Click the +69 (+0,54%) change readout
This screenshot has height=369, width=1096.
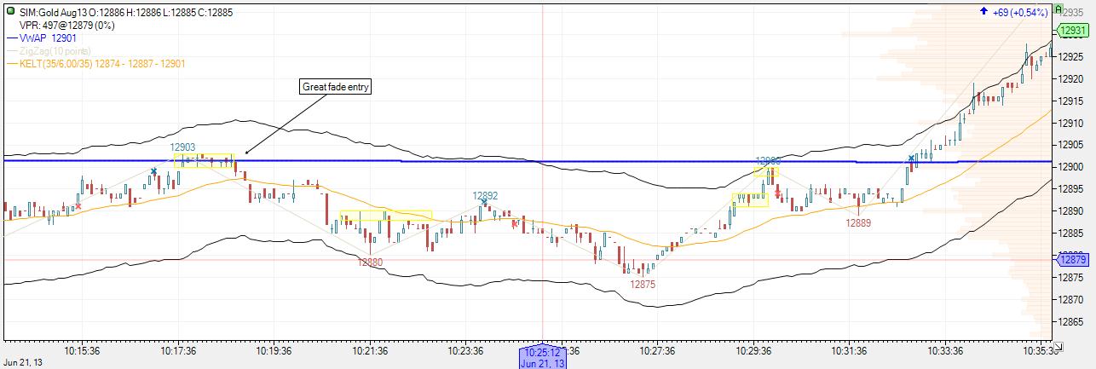click(1020, 12)
